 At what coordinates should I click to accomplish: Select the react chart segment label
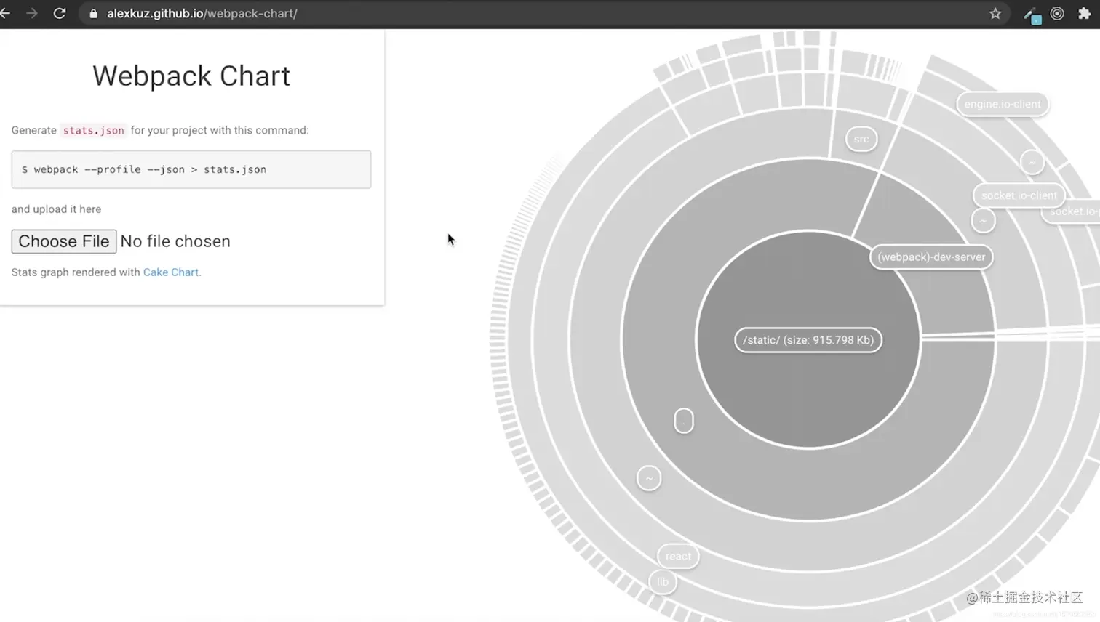coord(678,557)
